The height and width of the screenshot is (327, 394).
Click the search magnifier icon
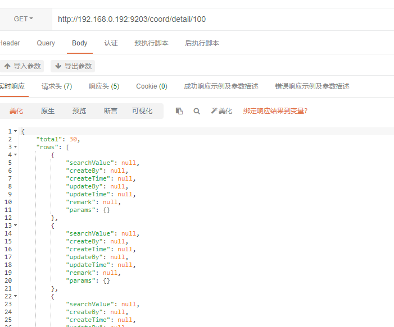click(197, 111)
